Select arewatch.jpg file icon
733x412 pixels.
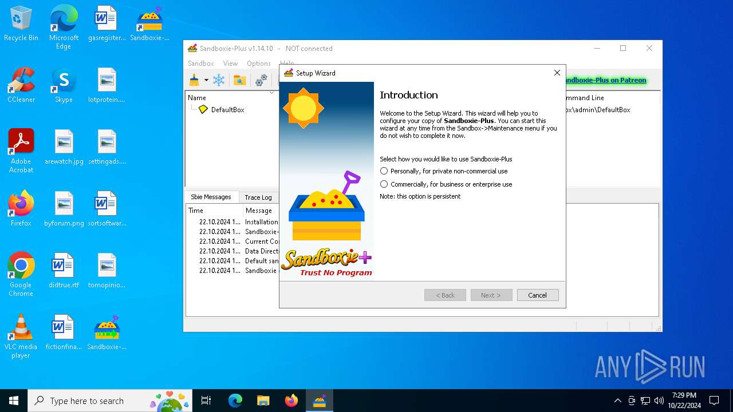pyautogui.click(x=64, y=148)
